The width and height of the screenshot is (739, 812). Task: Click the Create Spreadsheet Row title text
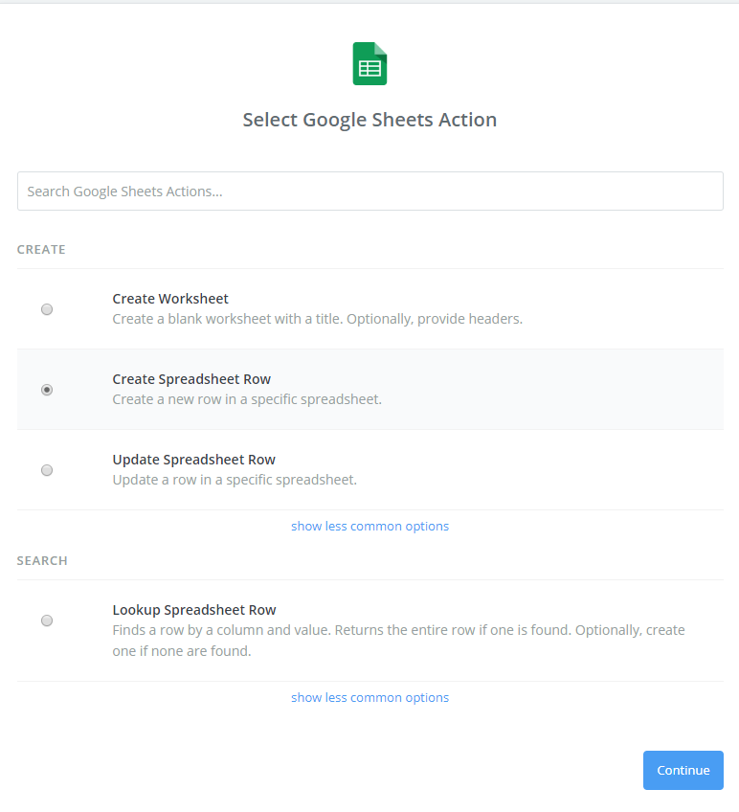pos(191,379)
